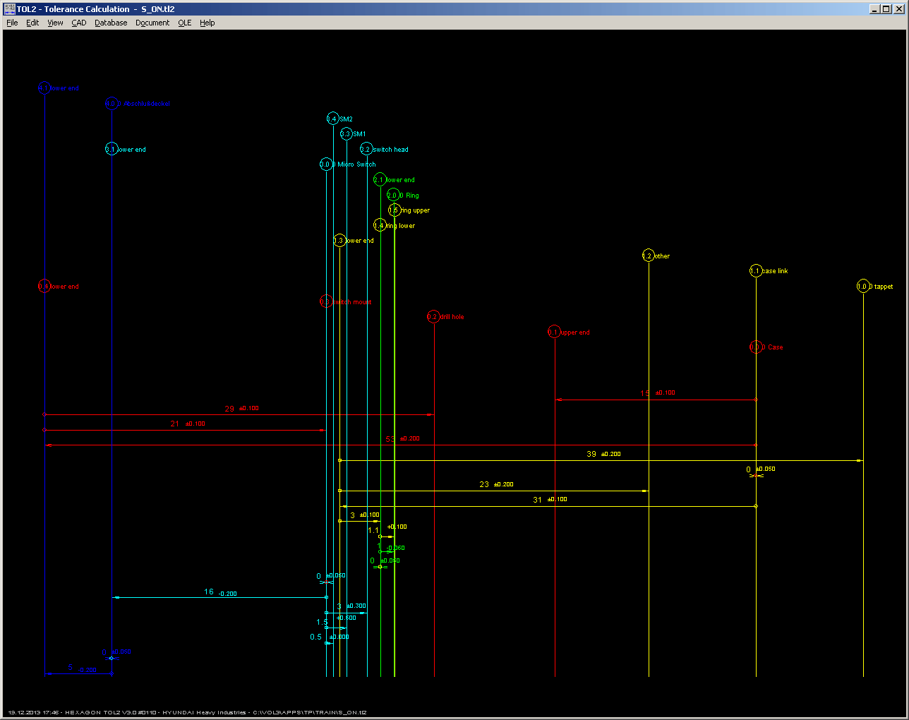Click the cyan SM2 circle marker
Screen dimensions: 909x720
(332, 119)
